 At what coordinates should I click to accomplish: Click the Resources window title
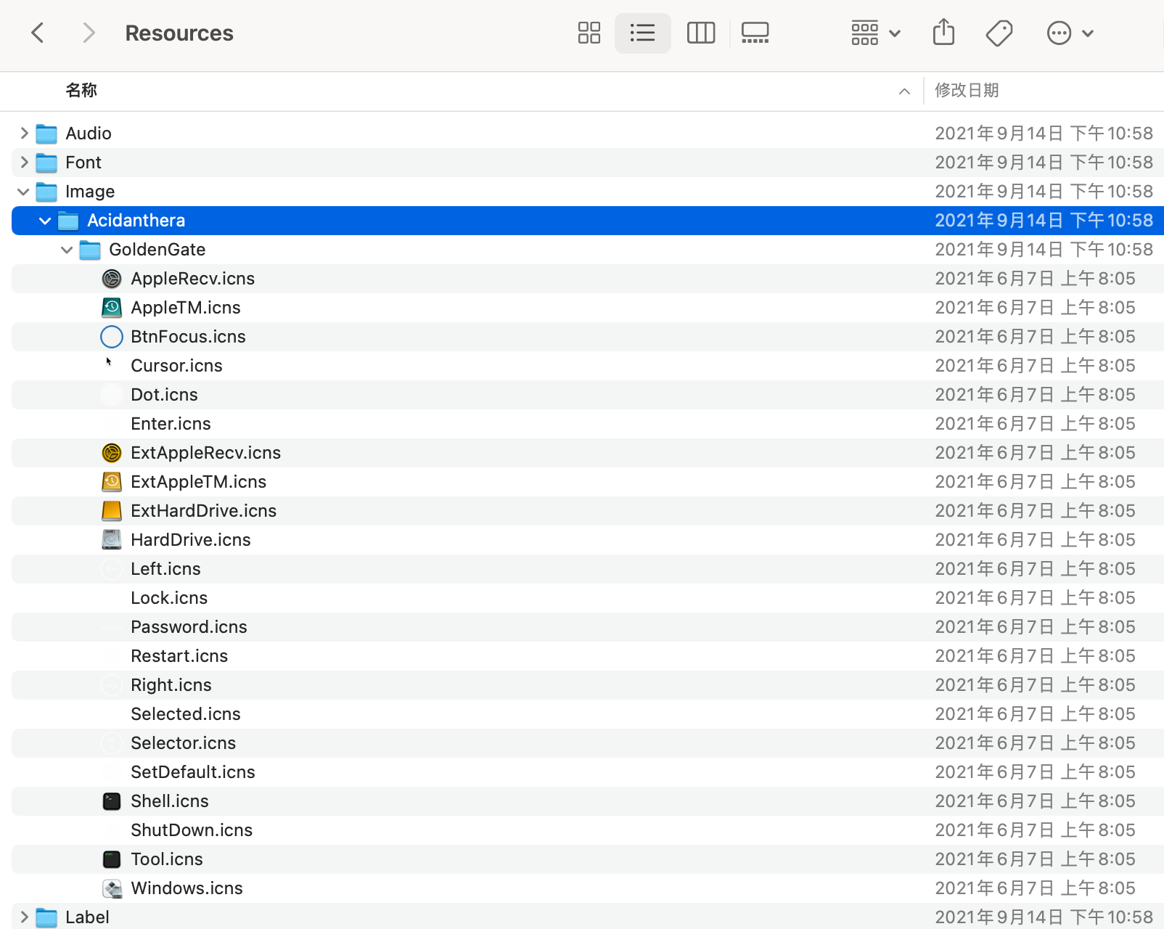coord(179,33)
